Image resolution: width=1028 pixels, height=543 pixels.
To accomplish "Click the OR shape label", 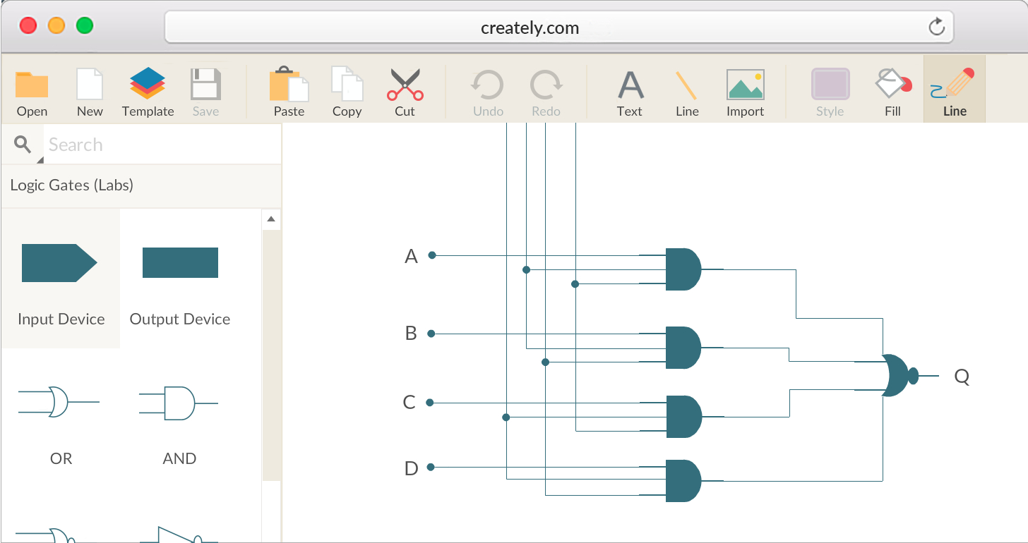I will click(61, 458).
